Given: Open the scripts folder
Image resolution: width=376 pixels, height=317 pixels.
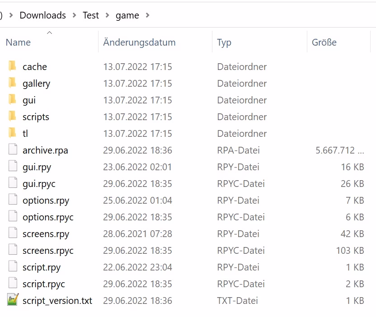Looking at the screenshot, I should point(36,117).
